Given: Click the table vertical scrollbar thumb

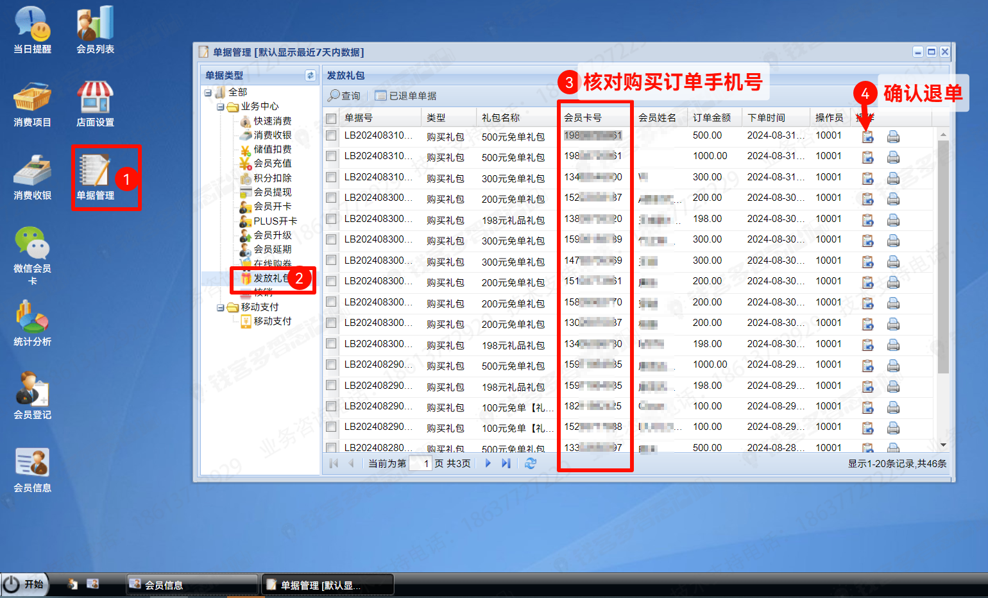Looking at the screenshot, I should tap(943, 257).
